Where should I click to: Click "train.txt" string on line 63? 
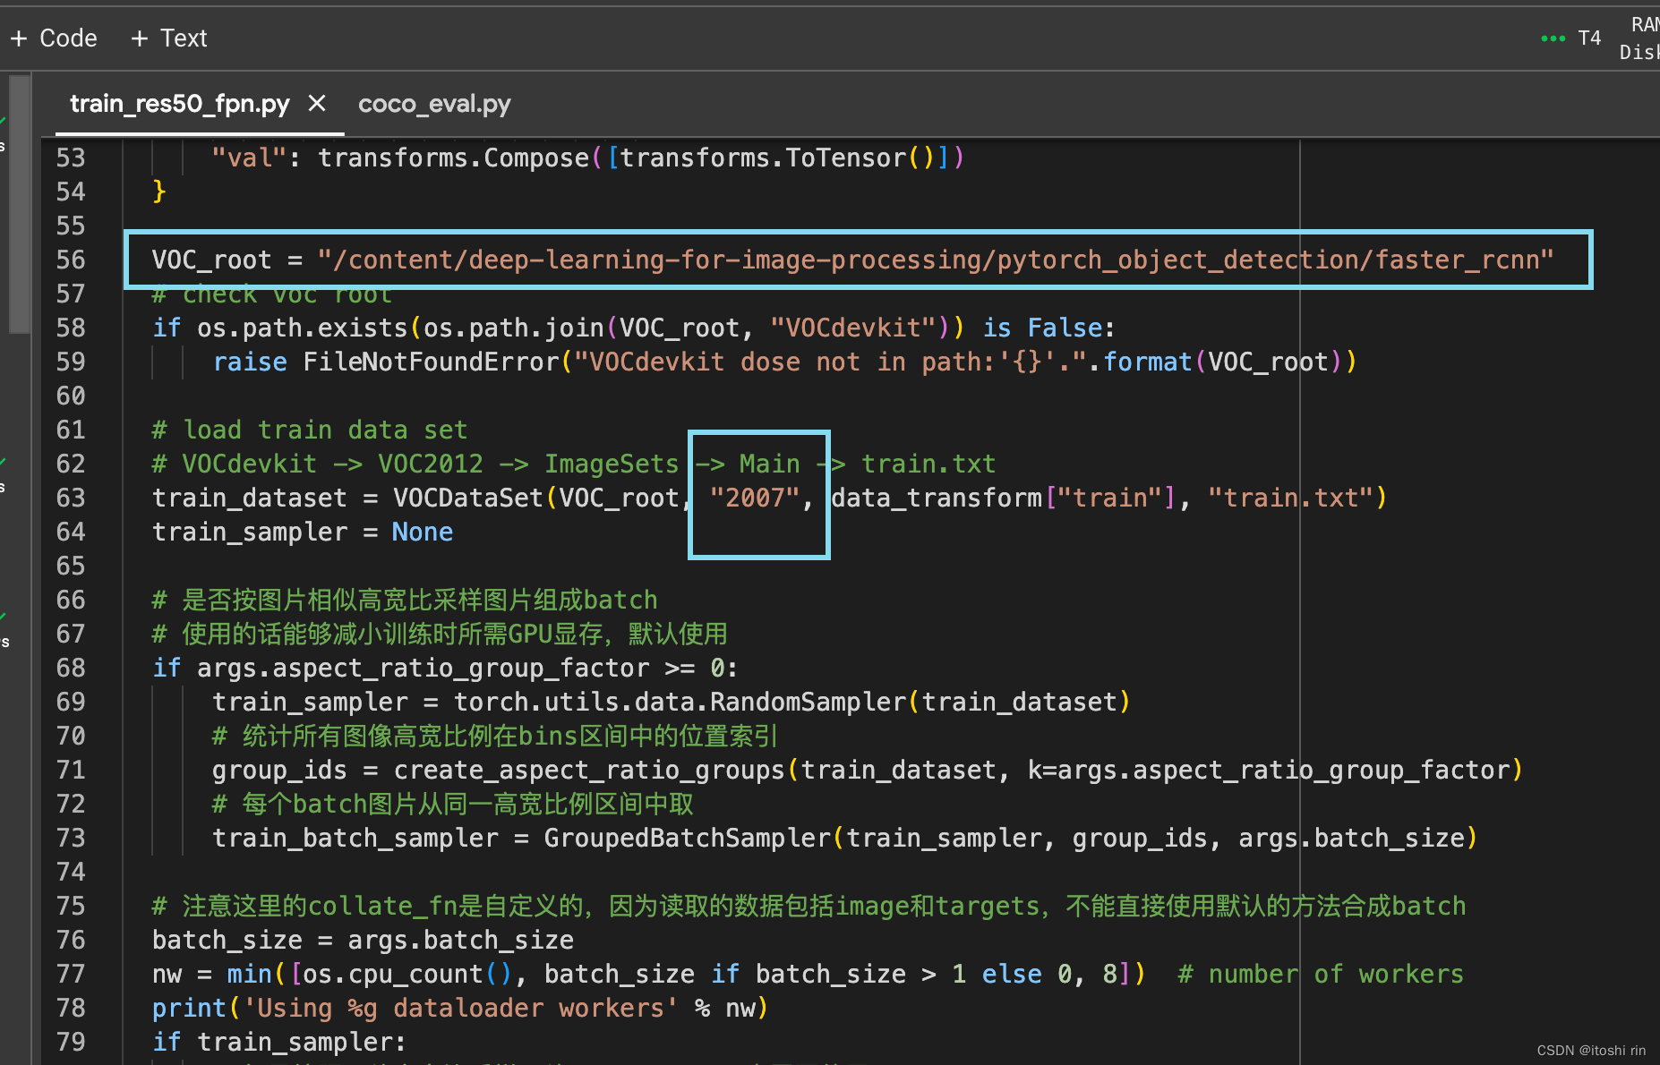click(1290, 498)
